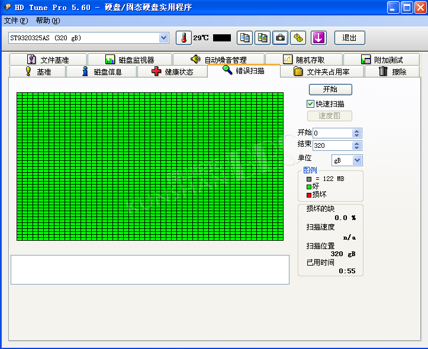Image resolution: width=428 pixels, height=349 pixels.
Task: Open the 帮助(H) menu
Action: [x=48, y=21]
